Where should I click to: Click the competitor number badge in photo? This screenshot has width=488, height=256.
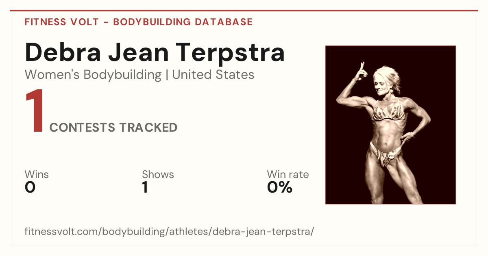[x=391, y=156]
